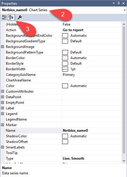Select the Alphabetical sort icon
Viewport: 127px width, 177px height.
click(x=11, y=17)
